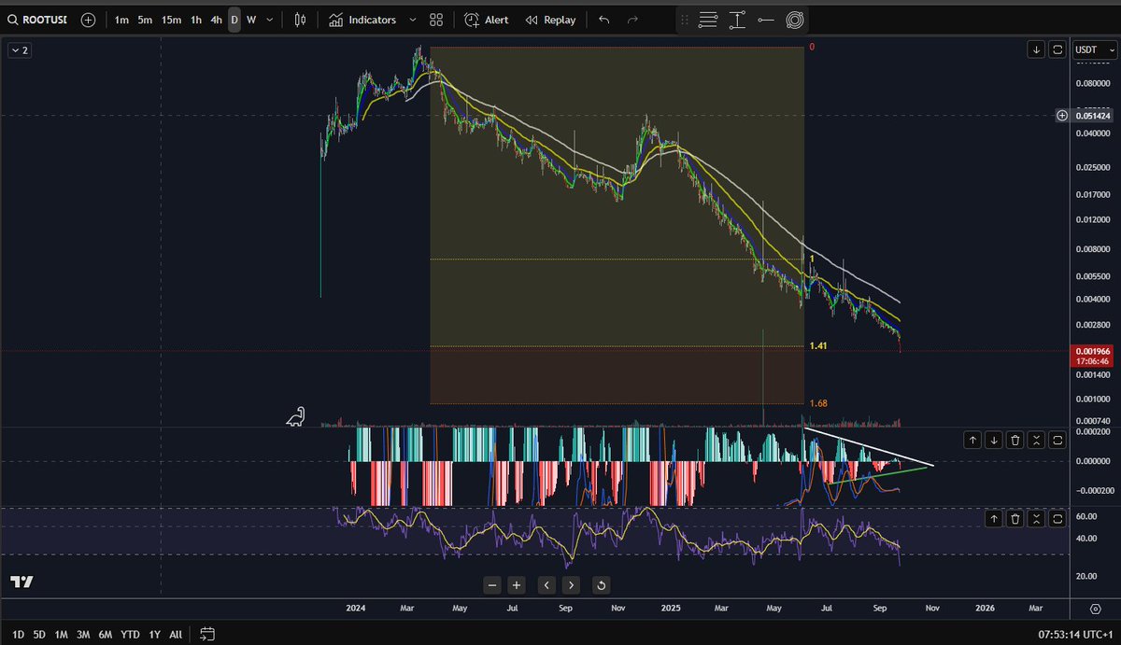This screenshot has height=645, width=1121.
Task: Select the Fibonacci spiral circles tool
Action: (x=795, y=20)
